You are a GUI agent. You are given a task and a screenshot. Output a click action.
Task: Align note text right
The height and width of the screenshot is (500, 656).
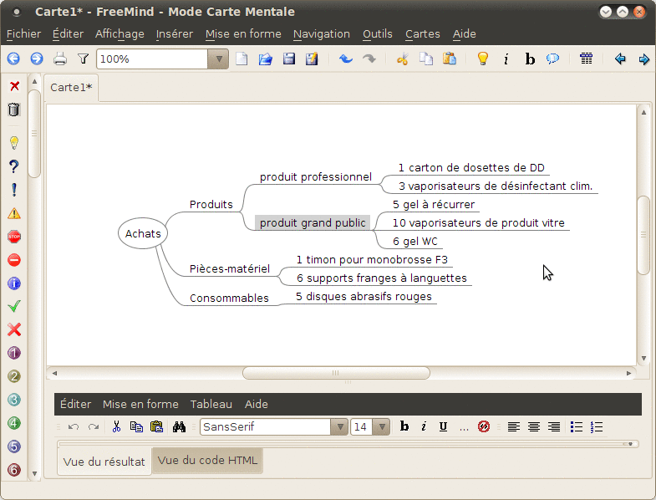pos(554,426)
